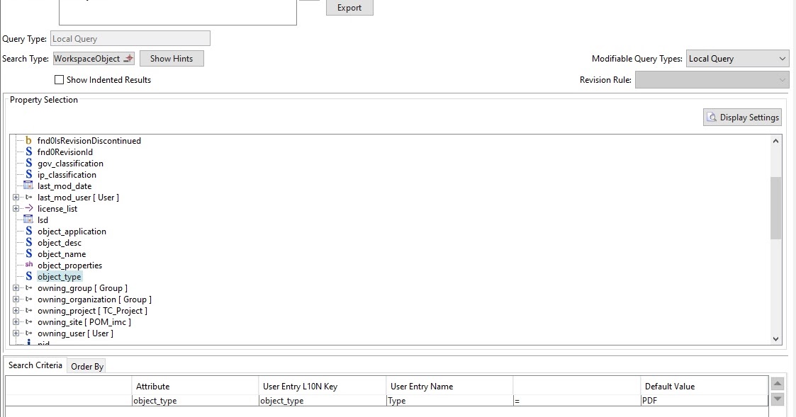Click the Export button

(349, 8)
